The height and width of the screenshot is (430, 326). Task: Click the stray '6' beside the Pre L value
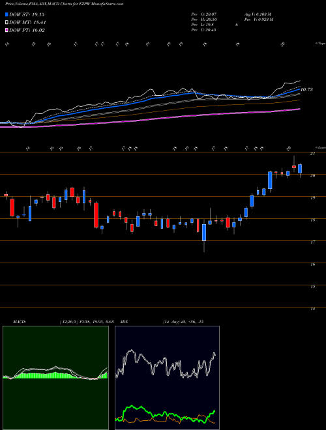point(237,24)
